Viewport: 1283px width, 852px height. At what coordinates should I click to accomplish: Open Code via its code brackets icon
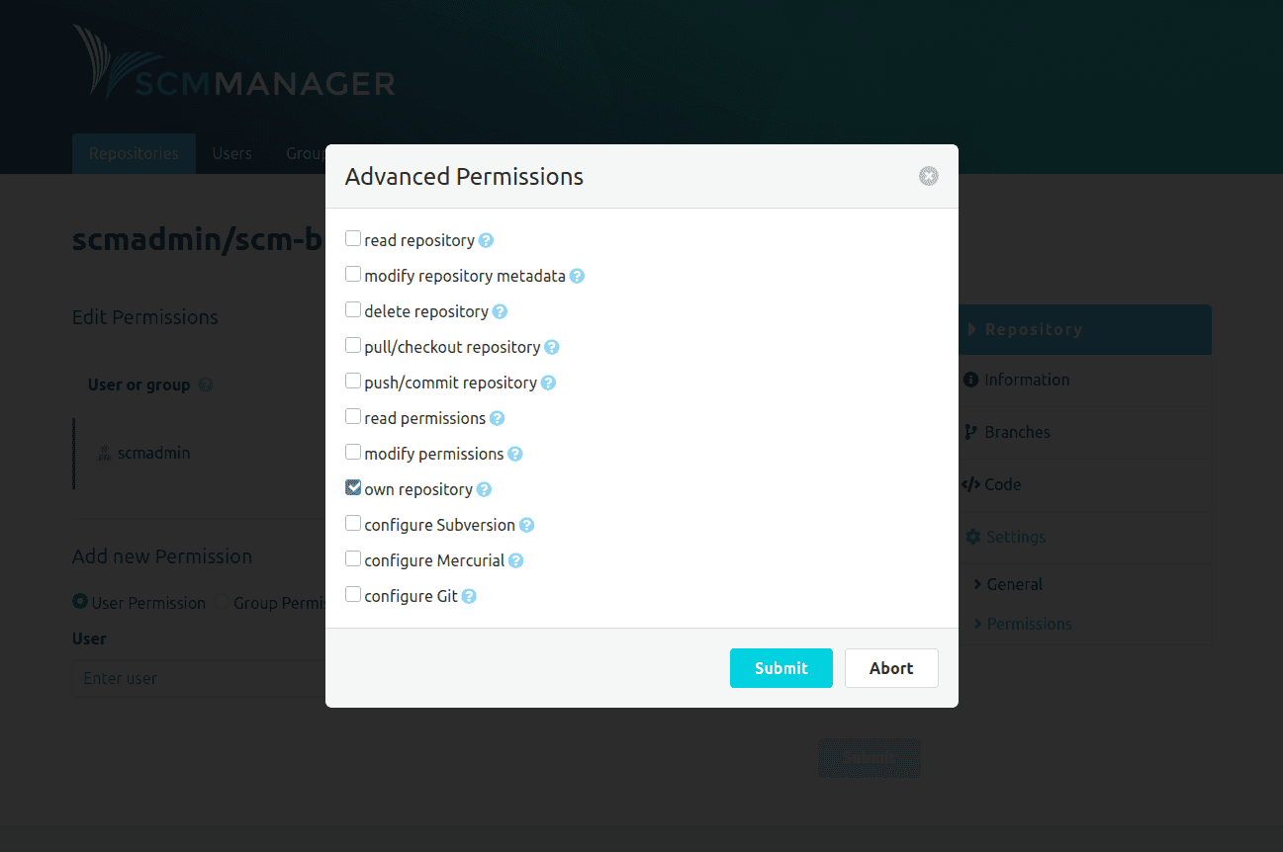click(x=971, y=484)
